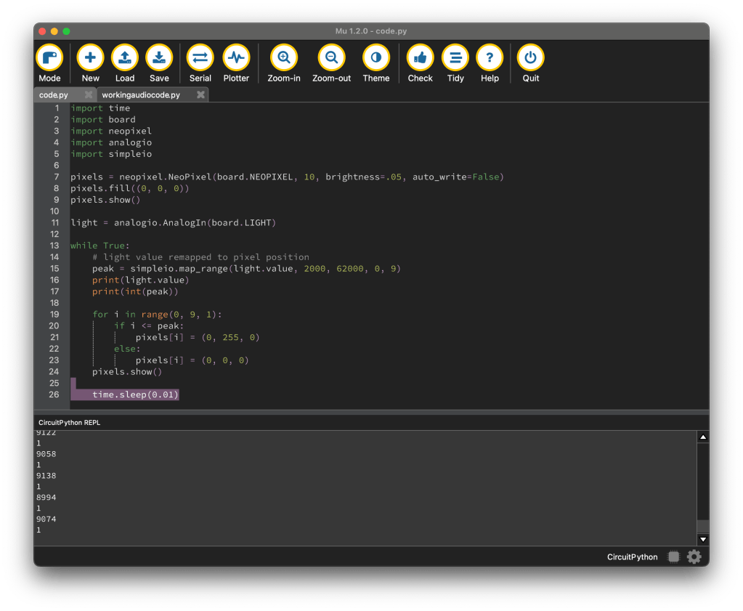Open settings with the gear icon
Screen dimensions: 743x611
click(694, 557)
